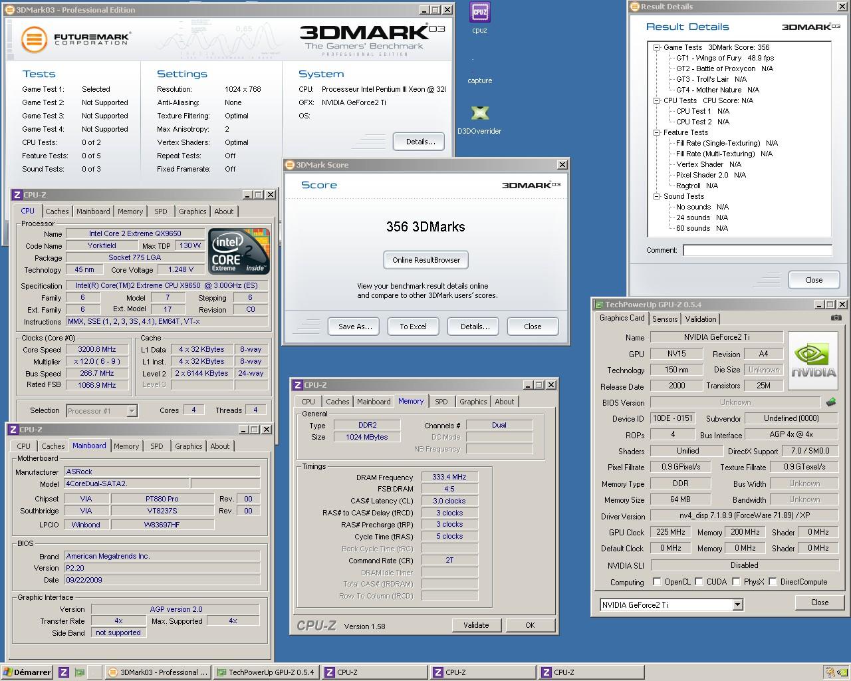Switch to Mainboard tab in CPU-Z memory window

[x=374, y=402]
